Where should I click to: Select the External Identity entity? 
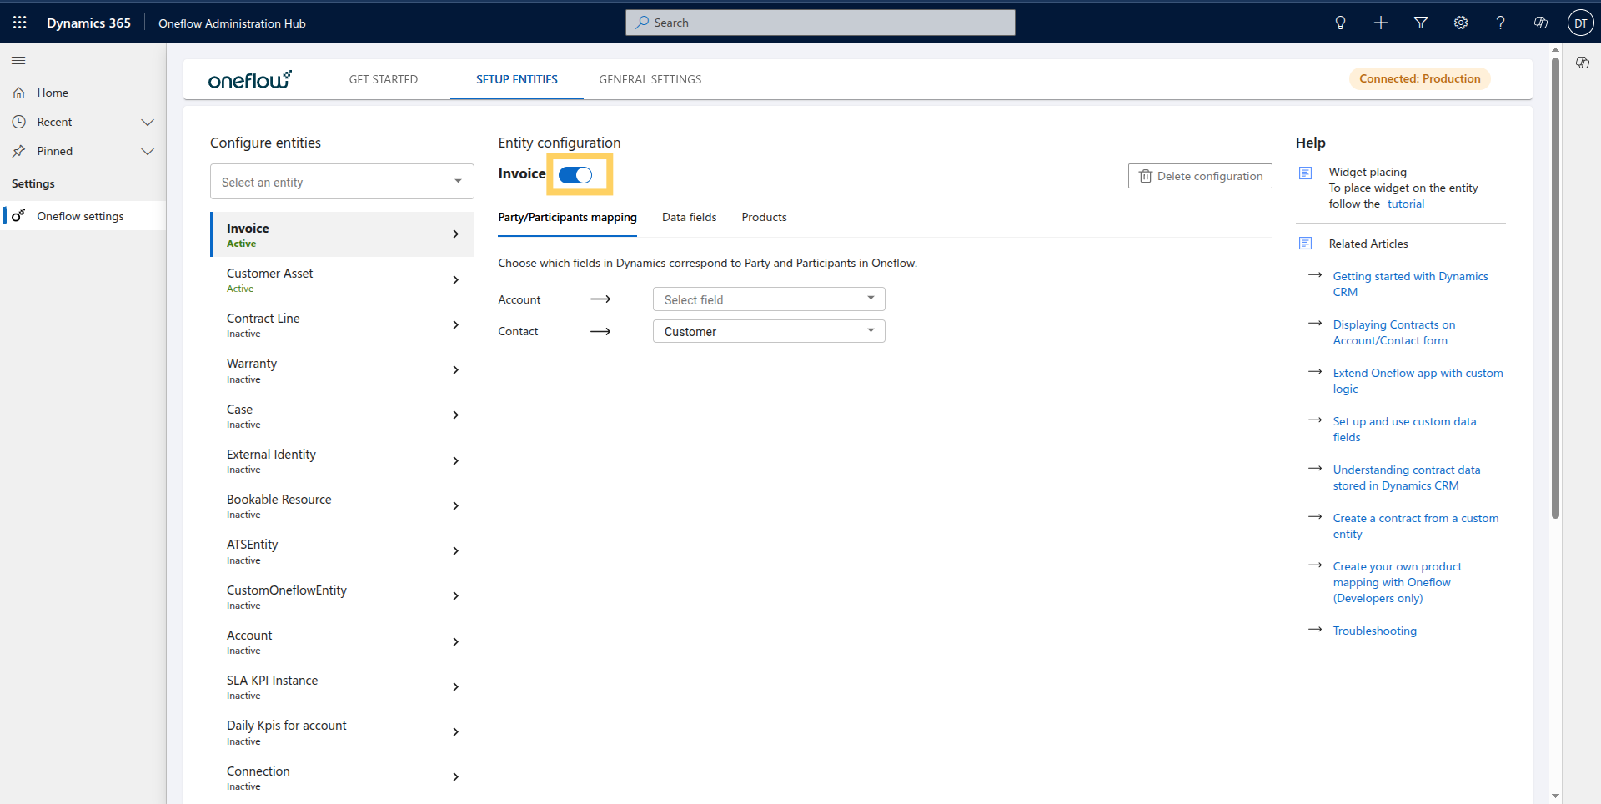(342, 460)
